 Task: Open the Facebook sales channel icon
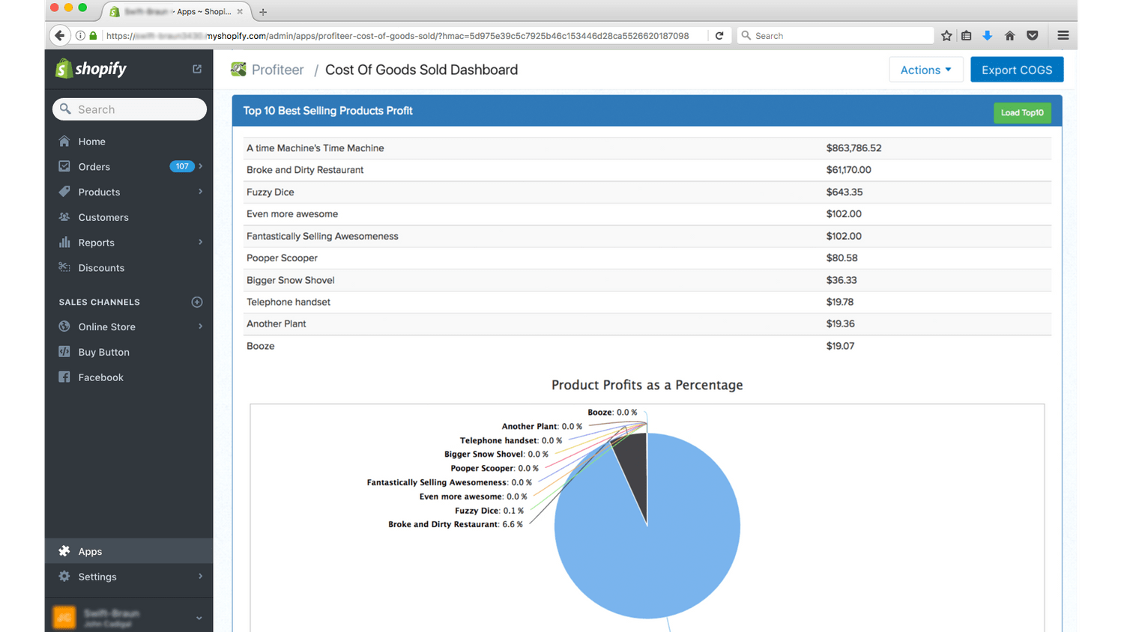click(66, 377)
